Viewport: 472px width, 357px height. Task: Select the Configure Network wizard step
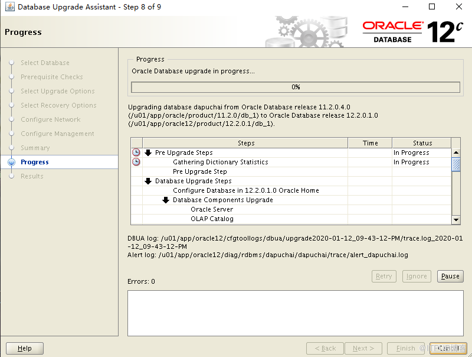click(x=51, y=119)
